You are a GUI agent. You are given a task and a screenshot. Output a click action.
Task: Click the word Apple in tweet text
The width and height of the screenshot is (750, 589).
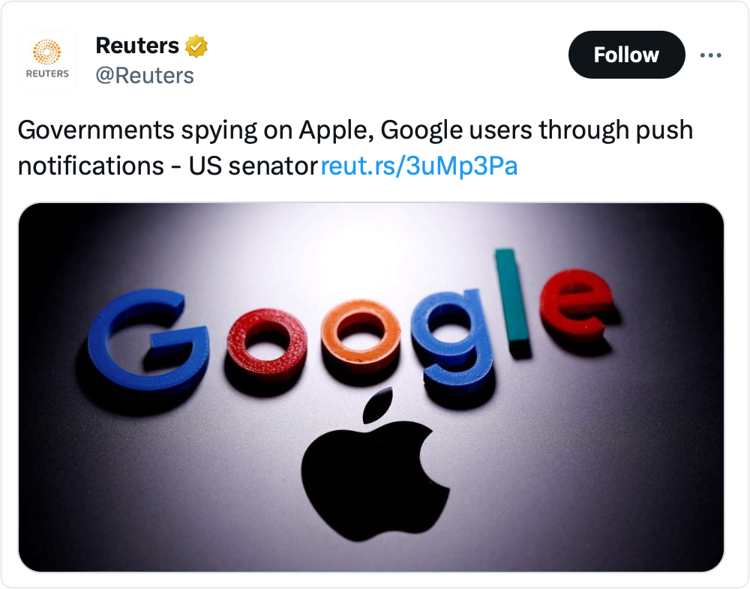[x=334, y=131]
